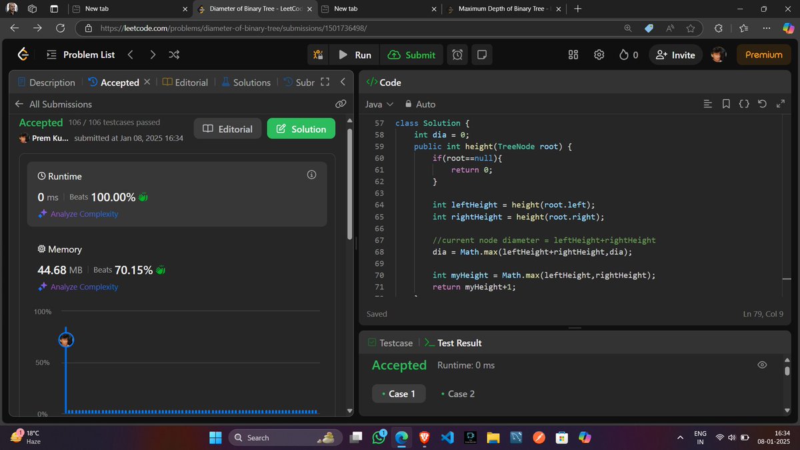This screenshot has width=800, height=450.
Task: Switch to the Description tab
Action: click(46, 82)
